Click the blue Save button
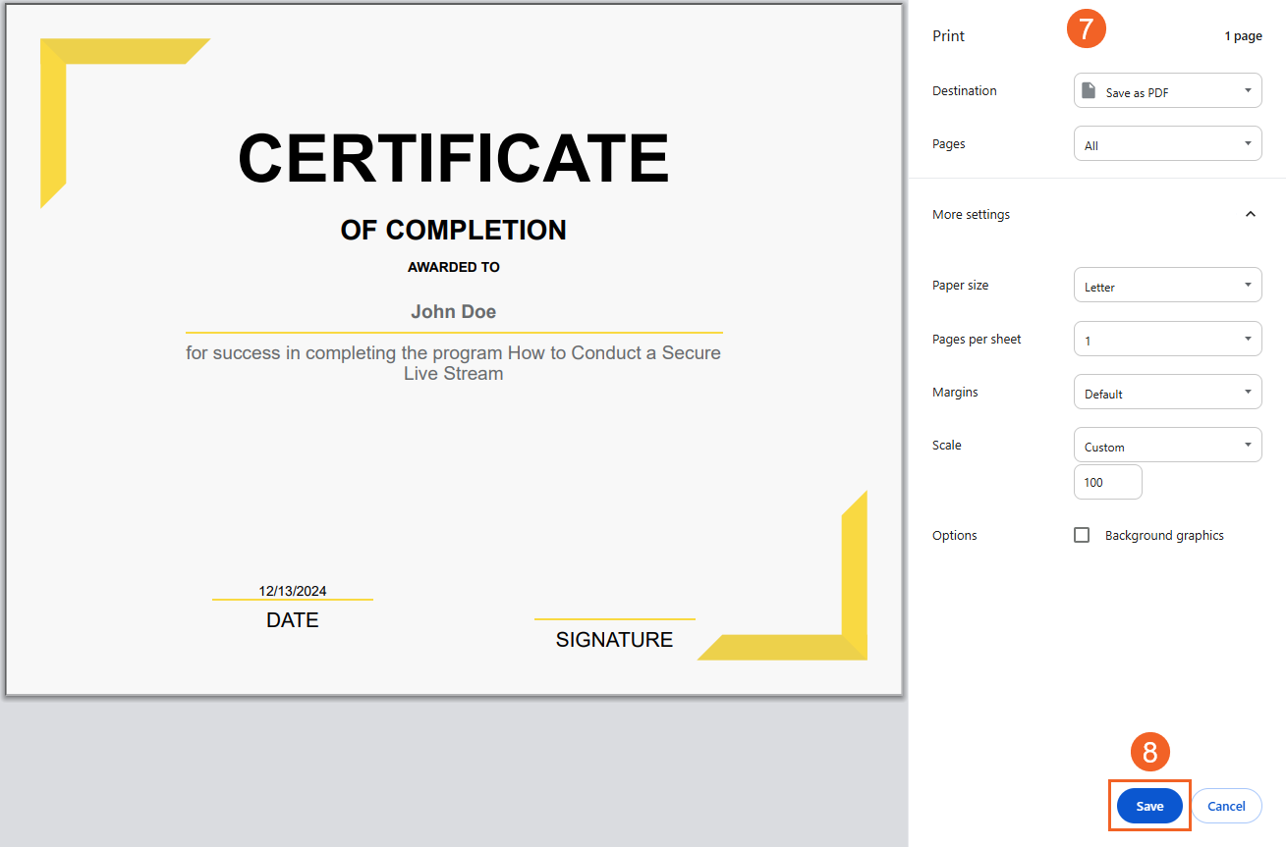Viewport: 1286px width, 847px height. [x=1149, y=806]
